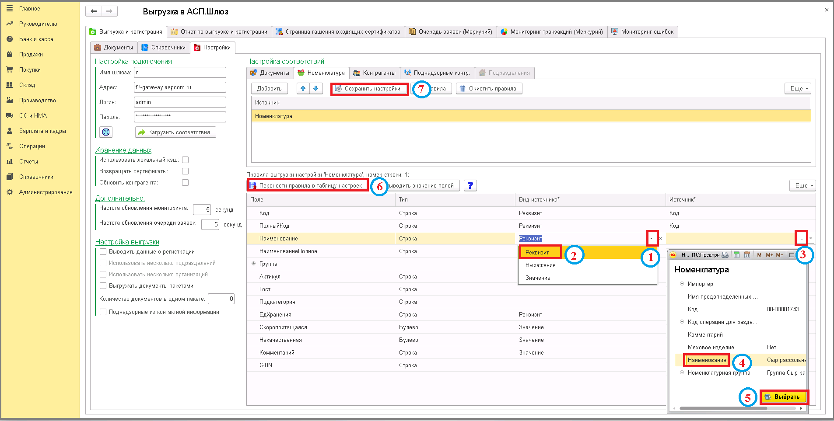The width and height of the screenshot is (834, 421).
Task: Expand Код операции для разде... node
Action: (682, 322)
